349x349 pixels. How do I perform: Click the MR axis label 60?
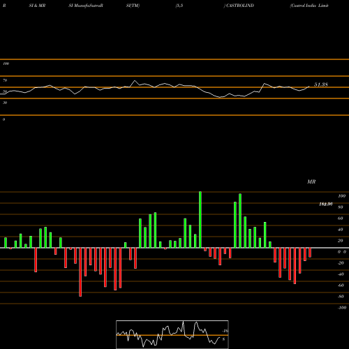coord(341,218)
